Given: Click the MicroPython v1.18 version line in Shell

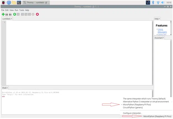Looking at the screenshot, I should (x=31, y=92).
